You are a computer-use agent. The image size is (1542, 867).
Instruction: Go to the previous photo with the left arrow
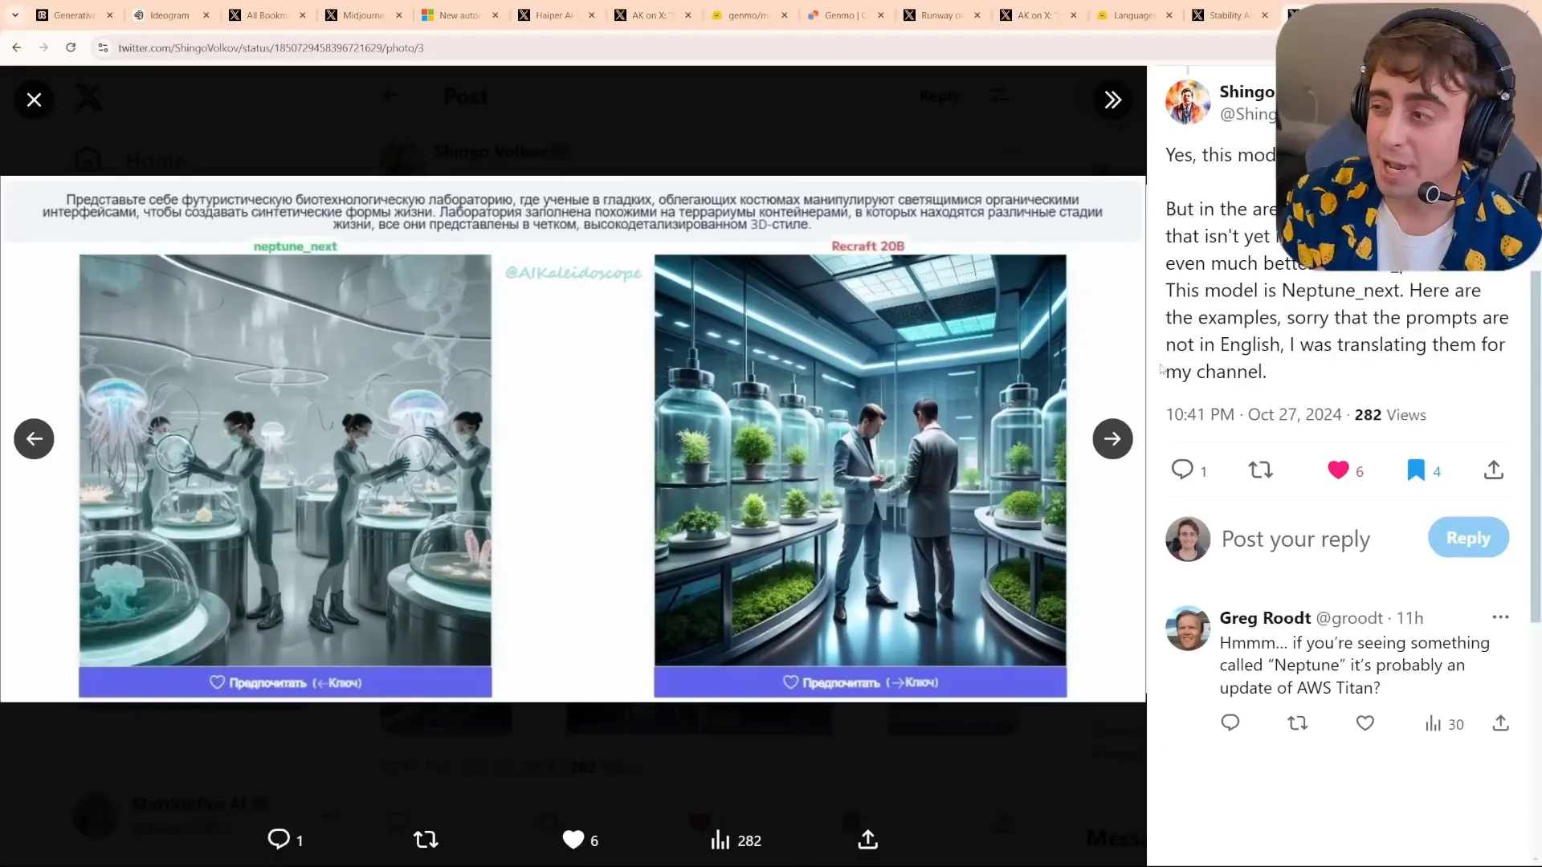(34, 438)
